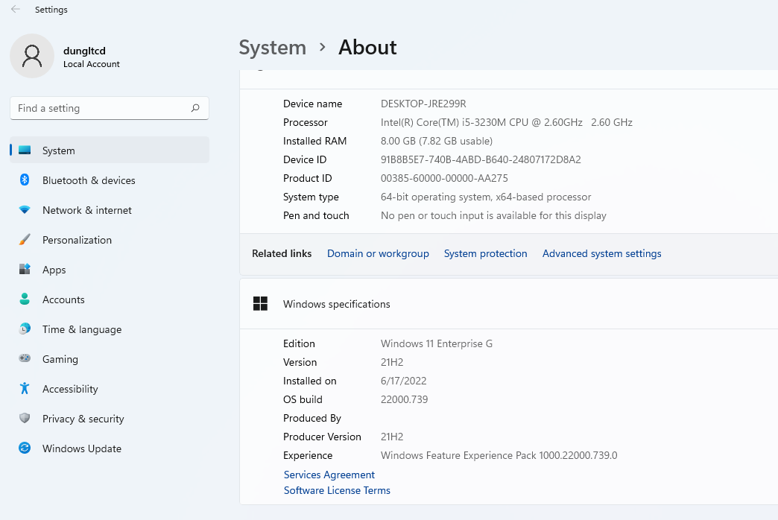
Task: Click the Privacy shield icon
Action: 25,418
